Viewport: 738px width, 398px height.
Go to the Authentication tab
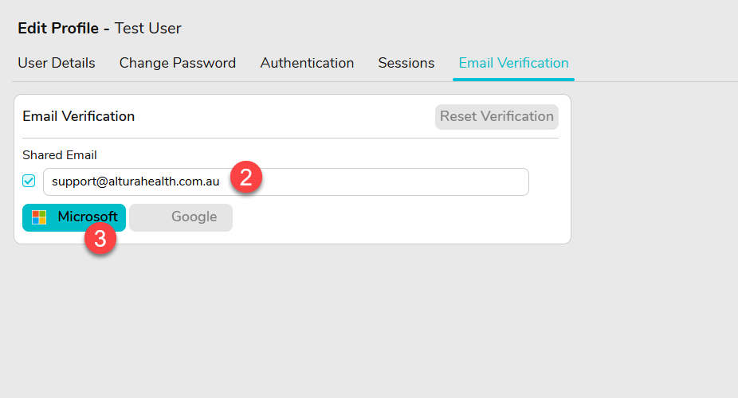pyautogui.click(x=307, y=63)
